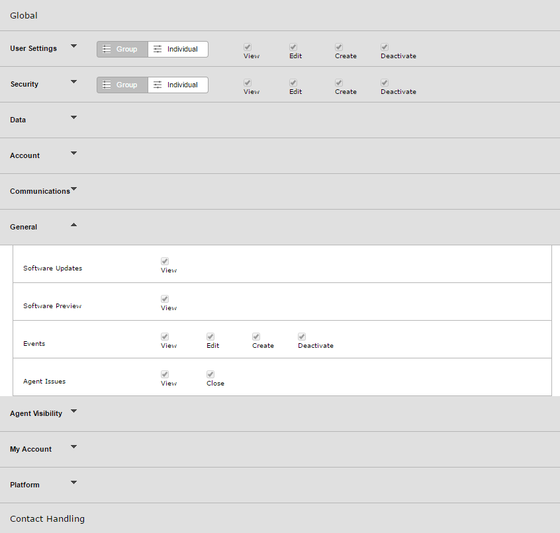This screenshot has width=560, height=533.
Task: Expand the Communications section arrow
Action: (x=74, y=188)
